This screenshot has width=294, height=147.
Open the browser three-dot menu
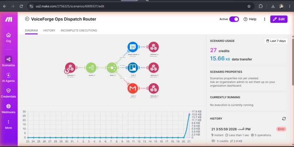[x=290, y=6]
